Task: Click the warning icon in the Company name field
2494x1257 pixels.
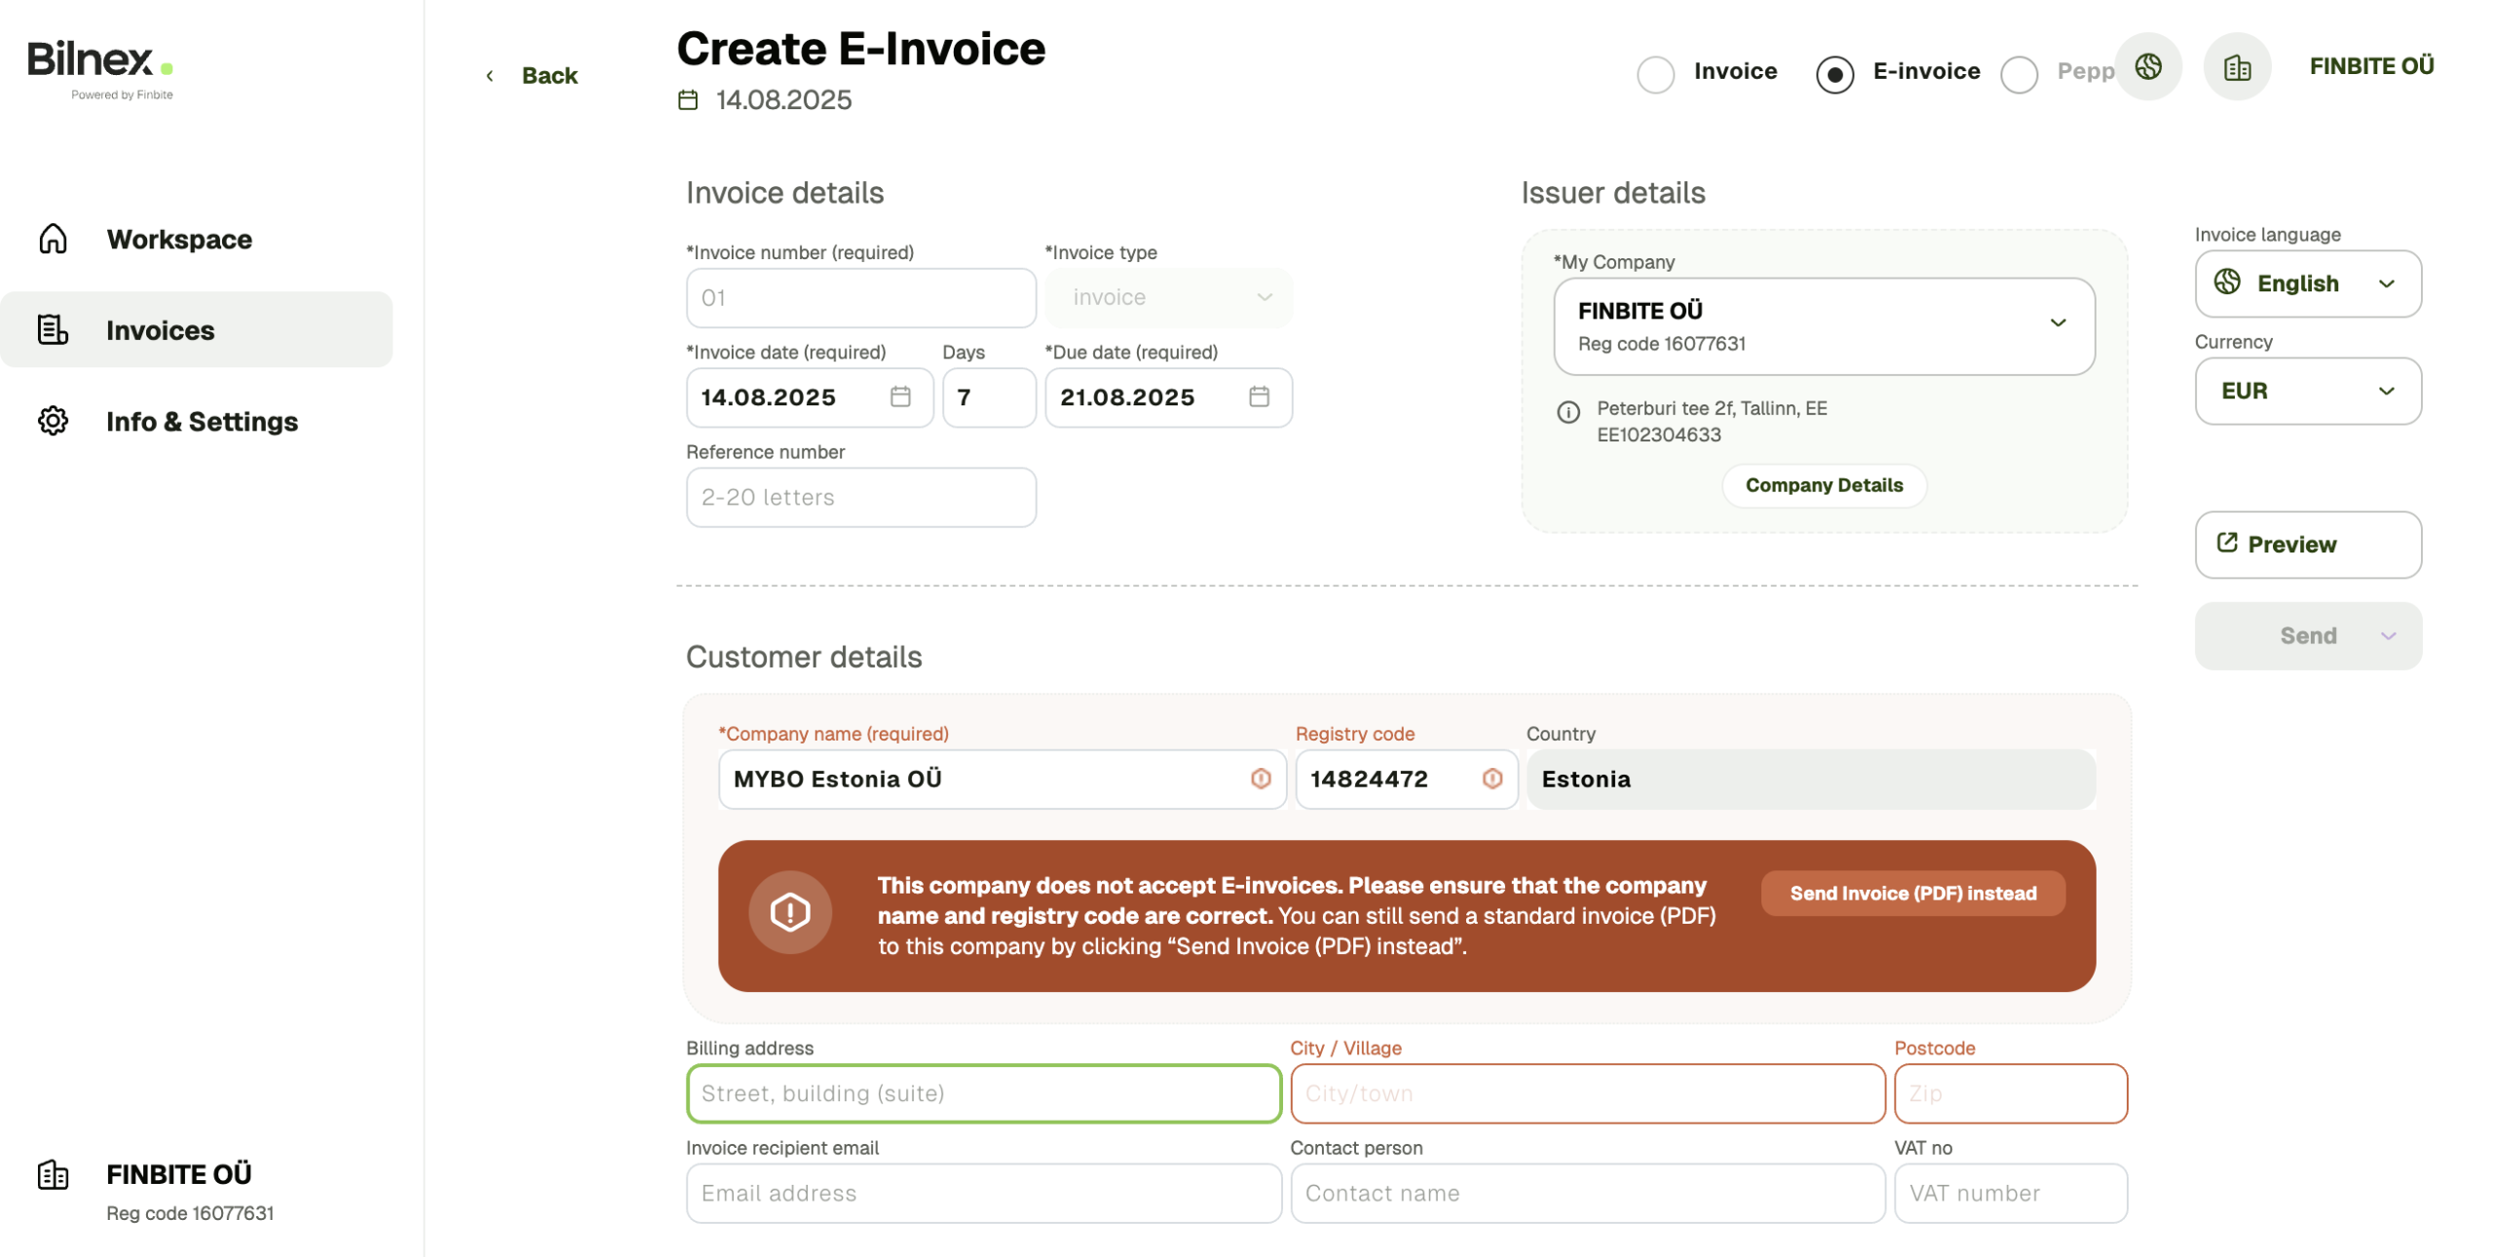Action: pos(1263,780)
